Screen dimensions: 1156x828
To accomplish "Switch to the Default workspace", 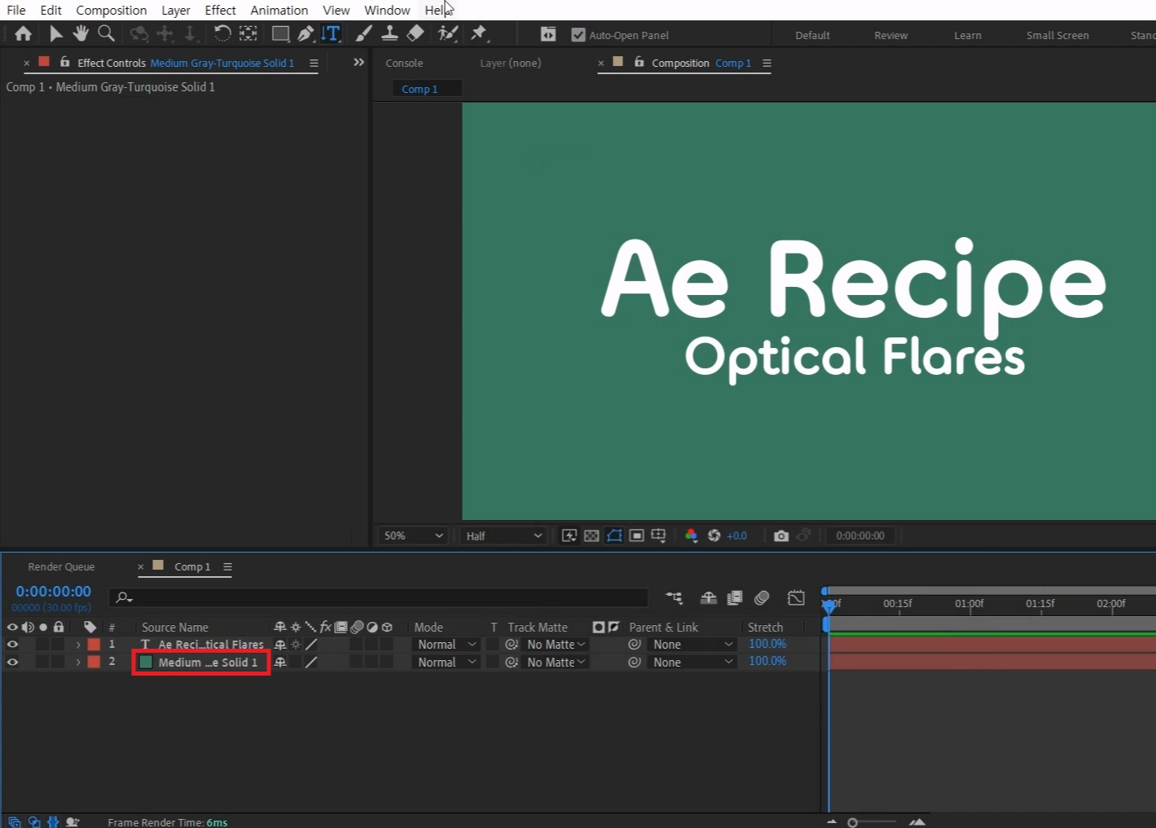I will [812, 35].
